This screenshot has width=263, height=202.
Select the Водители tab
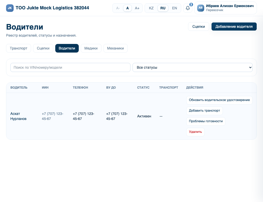(67, 48)
